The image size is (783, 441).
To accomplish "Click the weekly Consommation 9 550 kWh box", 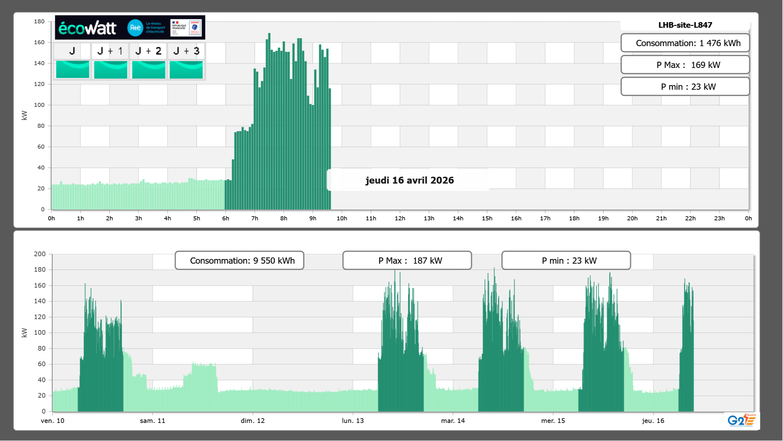I will pos(239,261).
